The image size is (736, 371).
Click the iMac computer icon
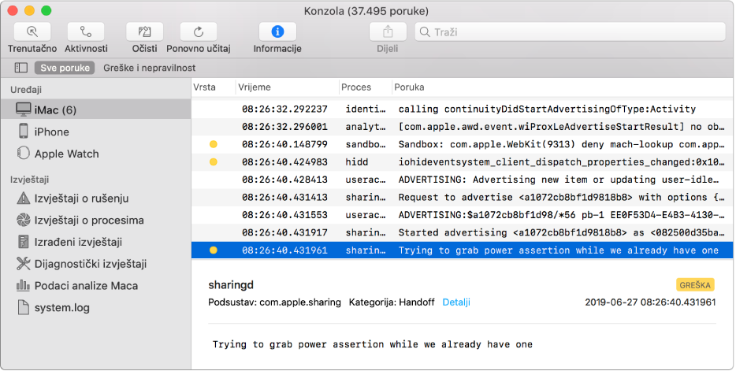click(x=23, y=109)
